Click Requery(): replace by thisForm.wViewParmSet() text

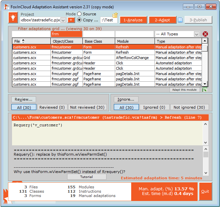pos(60,154)
